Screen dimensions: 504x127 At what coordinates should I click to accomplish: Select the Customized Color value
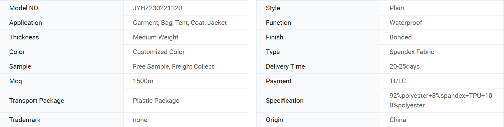coord(159,52)
